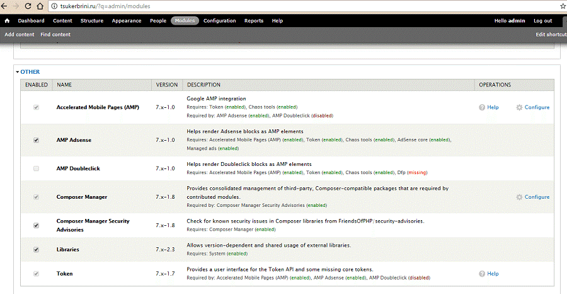
Task: Uncheck the Libraries module checkbox
Action: click(36, 249)
